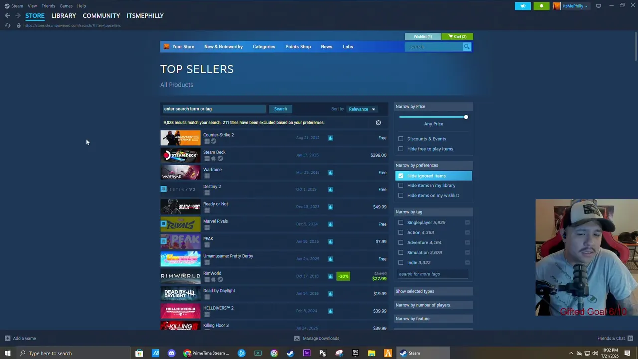638x359 pixels.
Task: Collapse the Narrow by tag section
Action: click(x=433, y=212)
